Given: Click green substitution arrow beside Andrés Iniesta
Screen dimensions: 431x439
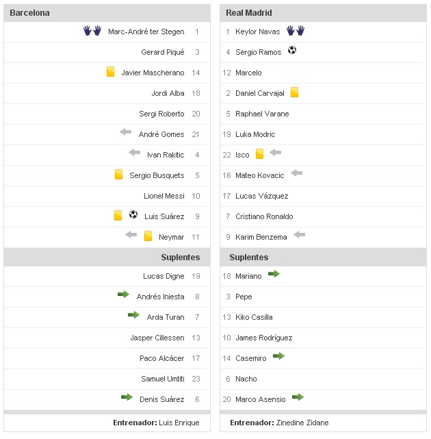Looking at the screenshot, I should (x=124, y=294).
